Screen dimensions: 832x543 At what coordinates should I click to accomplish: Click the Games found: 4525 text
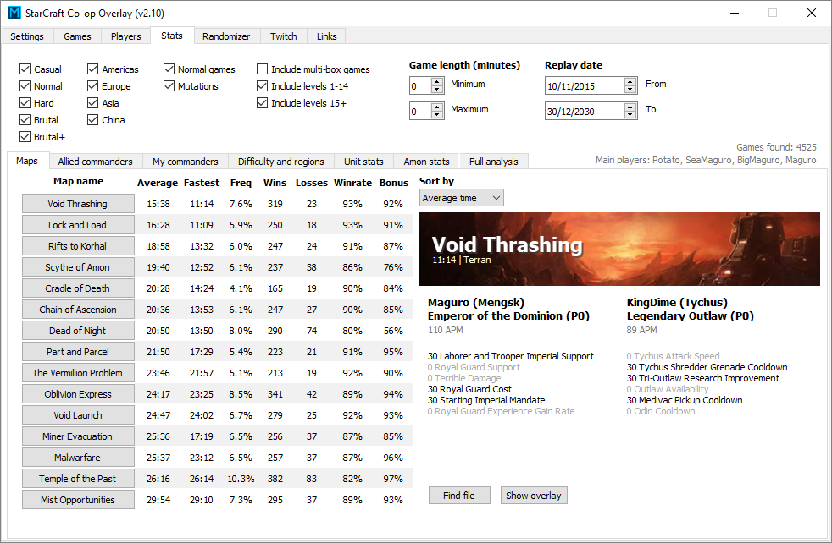(776, 147)
